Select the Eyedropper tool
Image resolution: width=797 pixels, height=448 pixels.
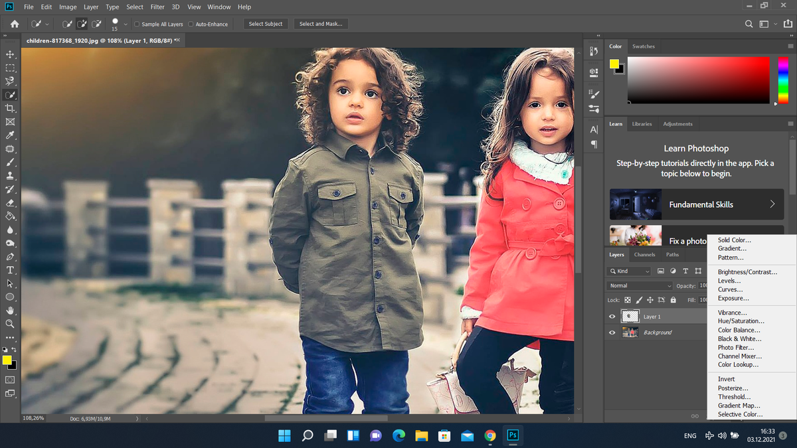coord(10,135)
